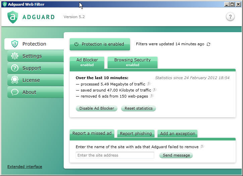
Task: Toggle the Protection is enabled button
Action: pos(100,44)
